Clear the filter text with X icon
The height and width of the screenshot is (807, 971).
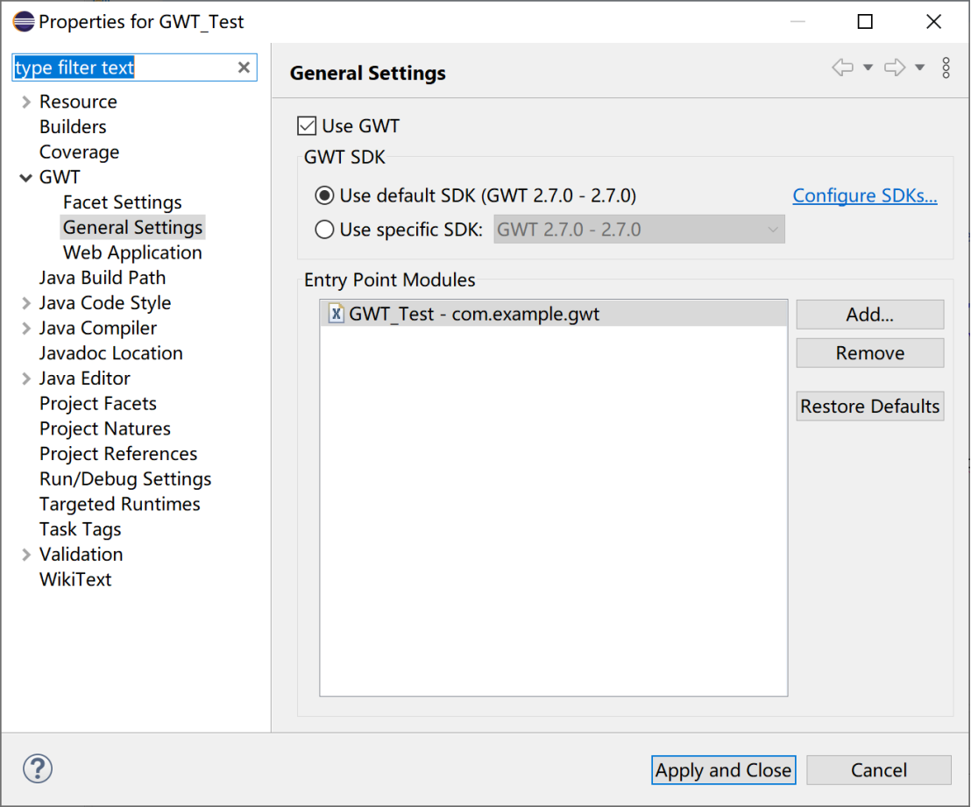pos(245,67)
